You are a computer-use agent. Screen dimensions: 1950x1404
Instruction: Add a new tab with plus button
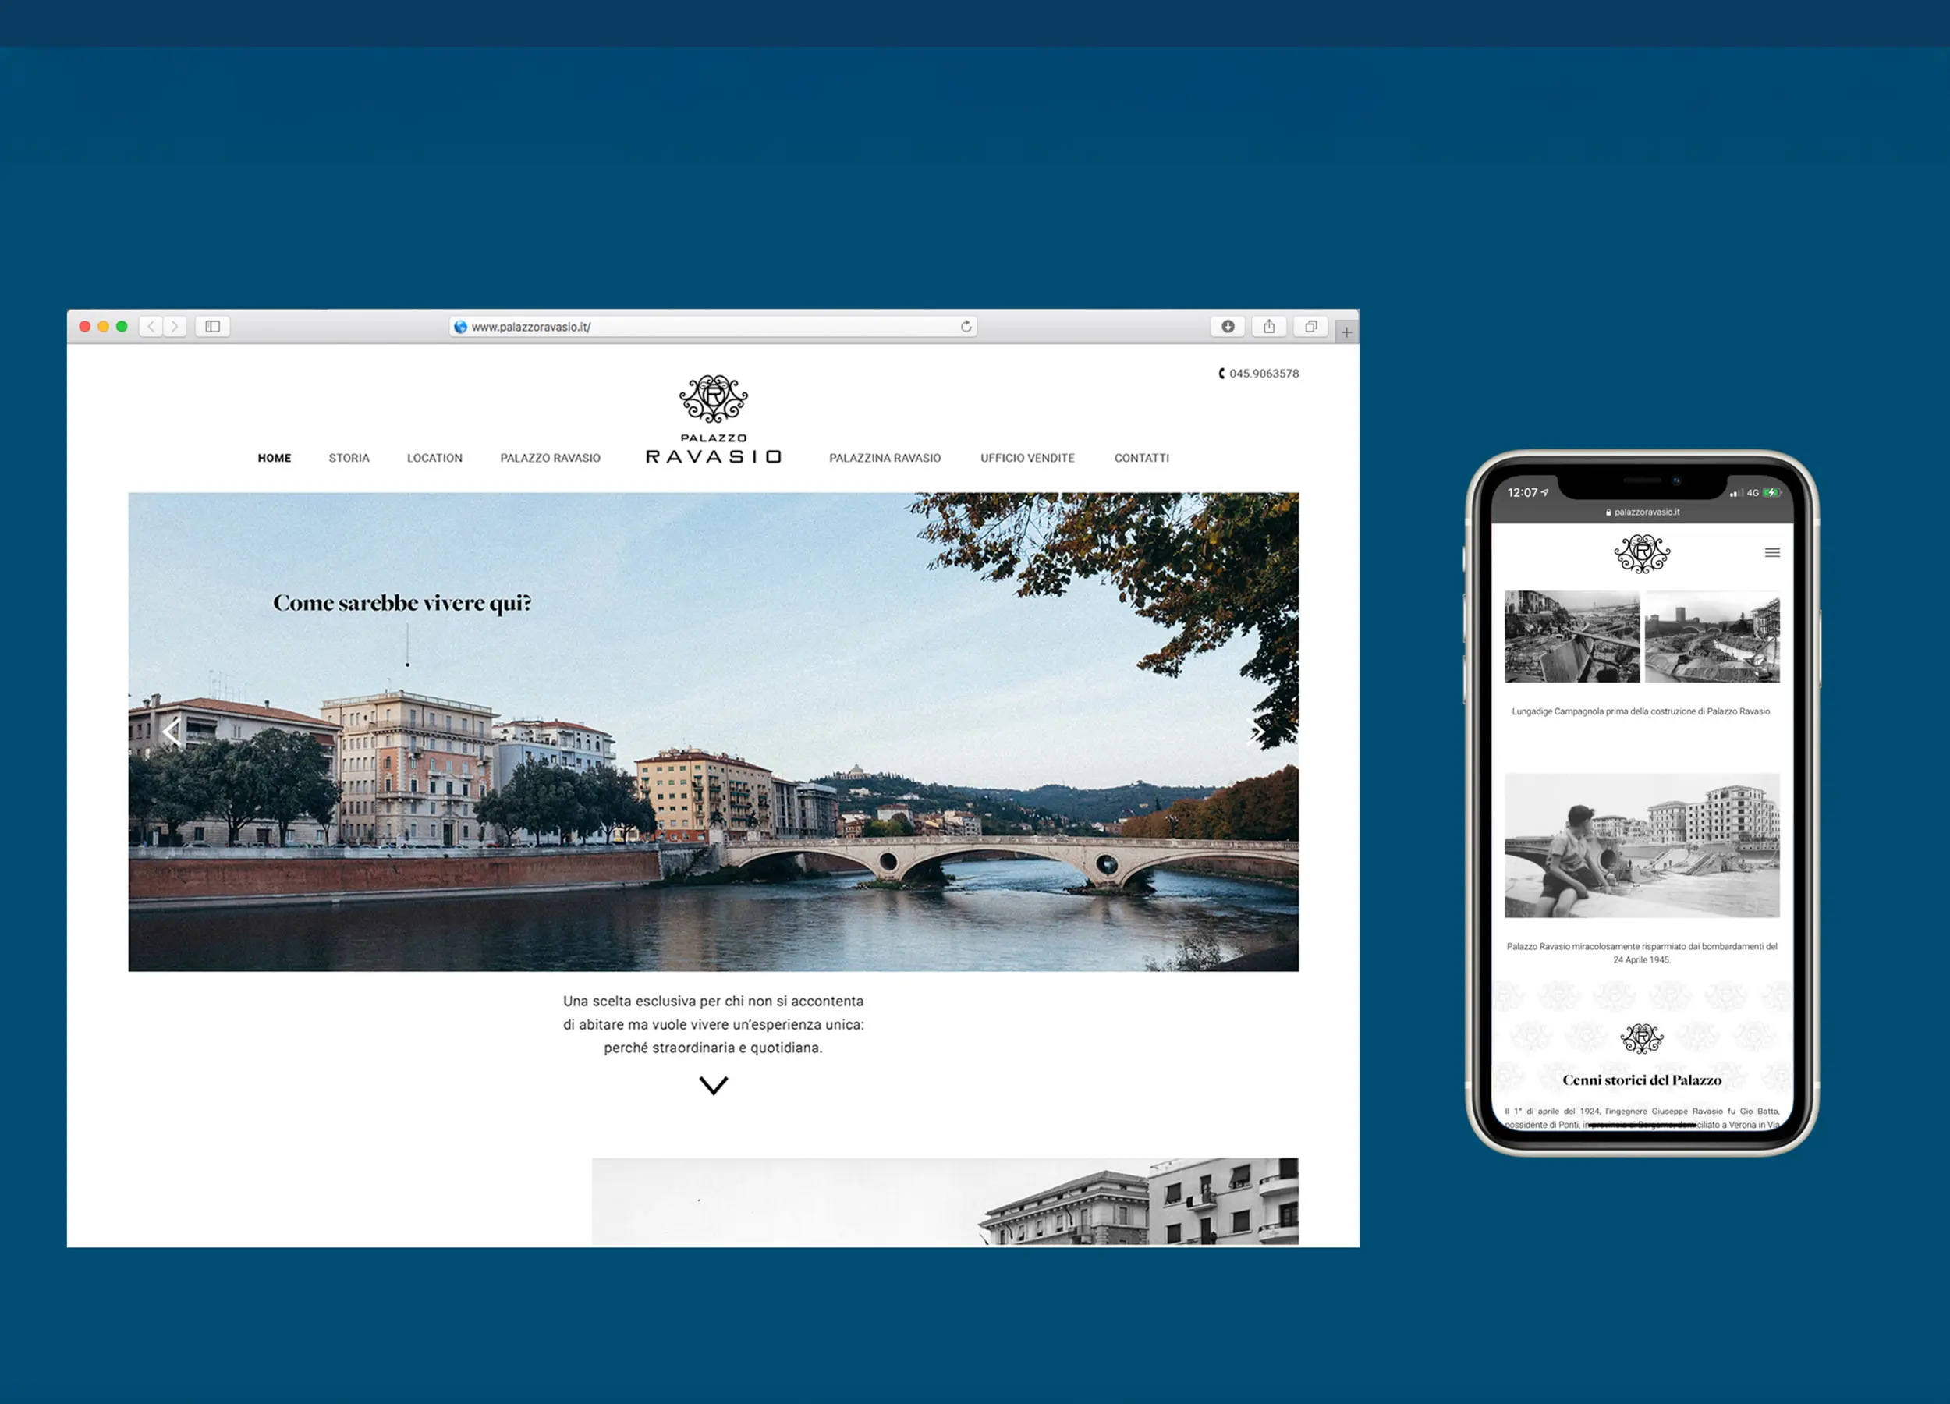pyautogui.click(x=1346, y=331)
